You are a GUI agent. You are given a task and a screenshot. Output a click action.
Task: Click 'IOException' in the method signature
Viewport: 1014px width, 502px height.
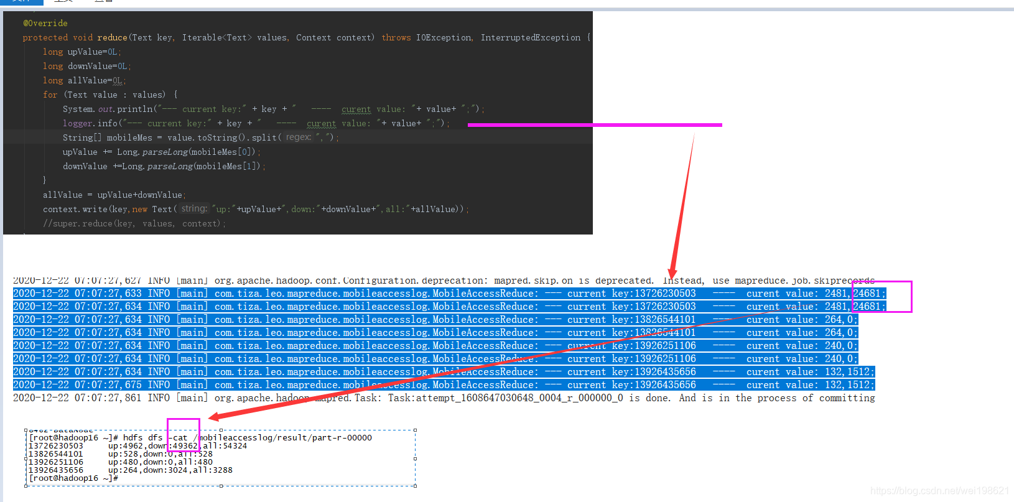coord(444,37)
